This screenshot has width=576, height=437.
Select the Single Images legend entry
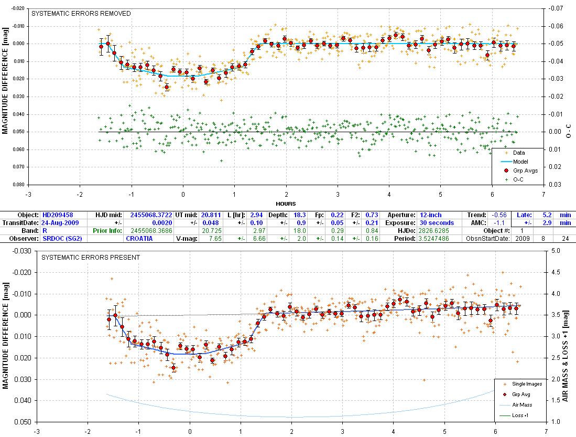coord(522,384)
